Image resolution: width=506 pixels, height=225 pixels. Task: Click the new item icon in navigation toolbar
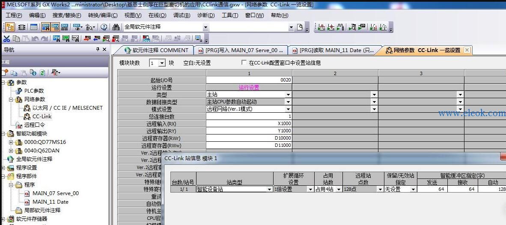(x=5, y=73)
